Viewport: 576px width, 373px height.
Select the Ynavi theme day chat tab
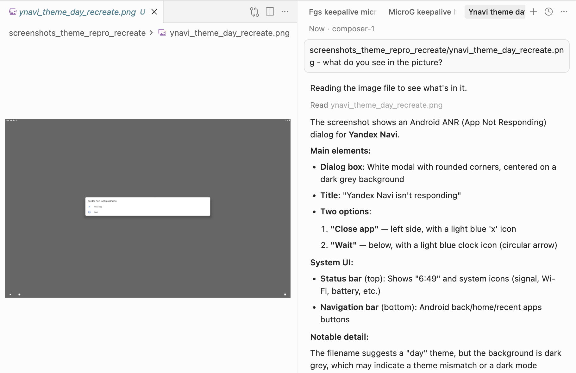[x=495, y=12]
